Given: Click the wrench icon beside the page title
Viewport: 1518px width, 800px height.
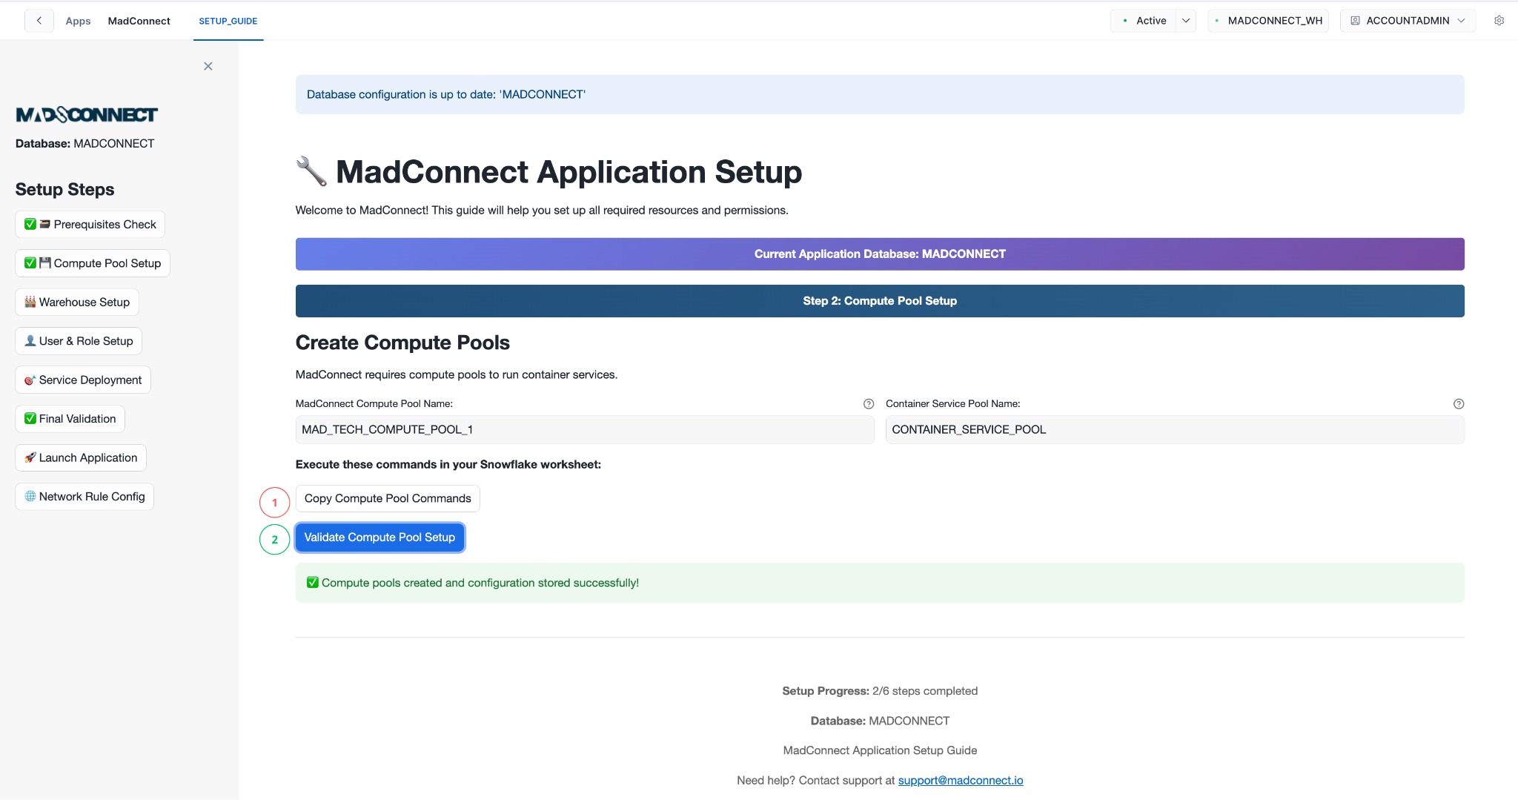Looking at the screenshot, I should [x=311, y=172].
